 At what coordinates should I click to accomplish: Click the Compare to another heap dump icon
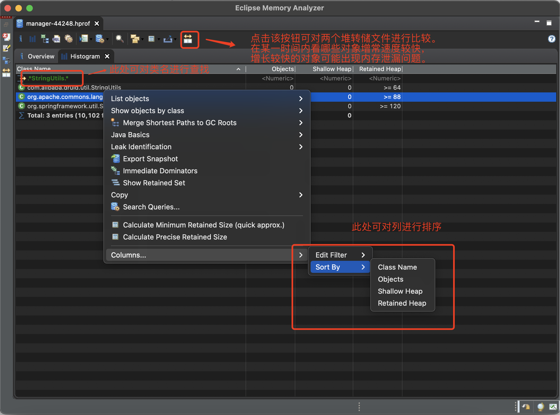coord(188,39)
